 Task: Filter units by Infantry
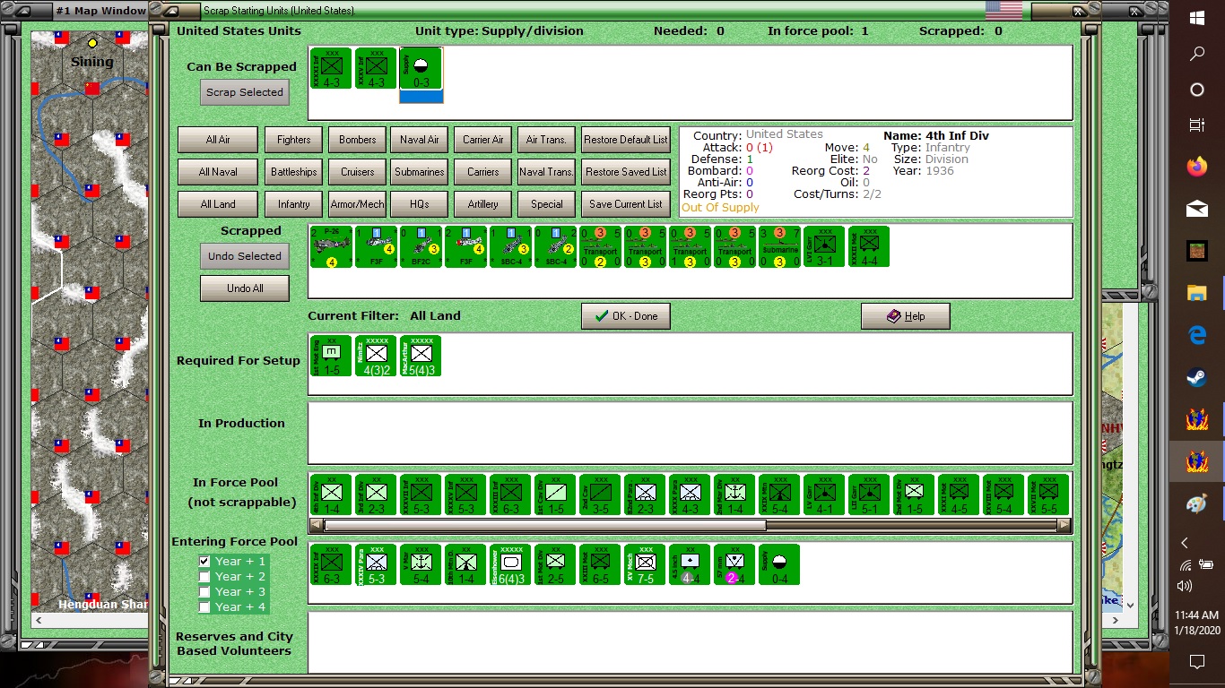(293, 204)
